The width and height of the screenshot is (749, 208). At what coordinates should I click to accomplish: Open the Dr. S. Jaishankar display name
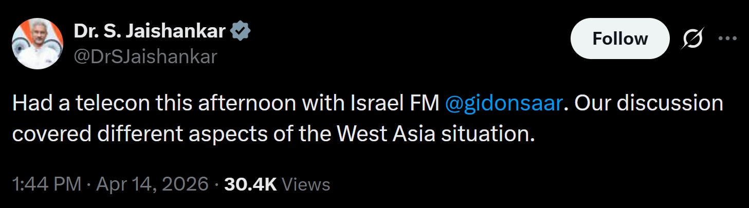pyautogui.click(x=150, y=32)
